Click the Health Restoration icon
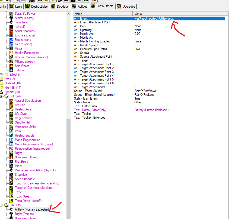This screenshot has height=219, width=229. coord(11,53)
